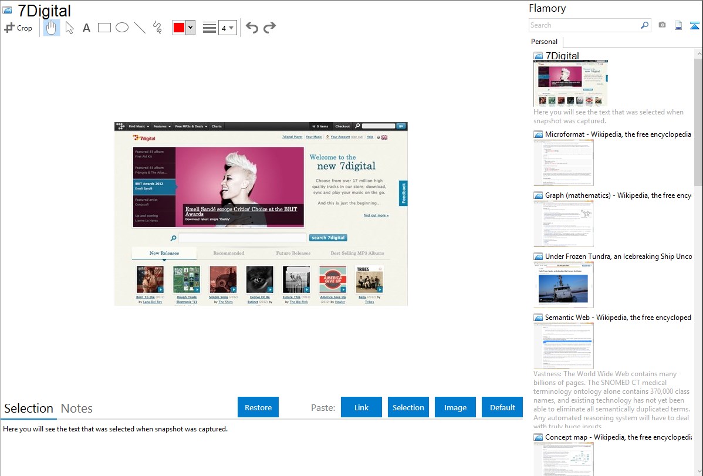Click the icon beside Concept map entry
The height and width of the screenshot is (476, 703).
pos(538,437)
